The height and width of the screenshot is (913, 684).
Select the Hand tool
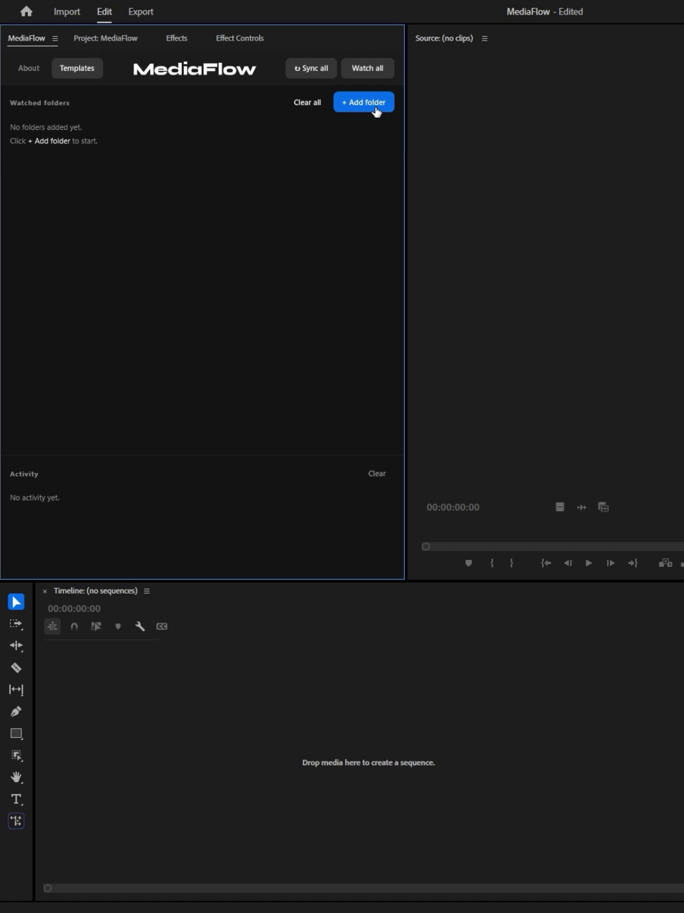click(16, 777)
